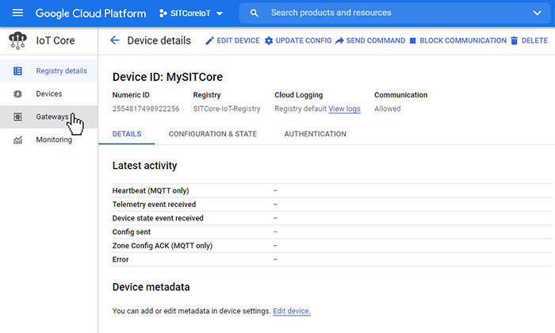
Task: Click the BLOCK COMMUNICATION button
Action: (x=458, y=40)
